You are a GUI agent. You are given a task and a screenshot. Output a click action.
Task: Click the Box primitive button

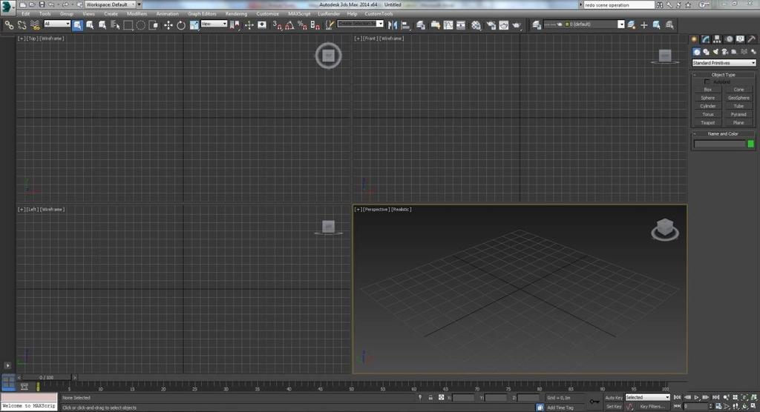click(707, 90)
